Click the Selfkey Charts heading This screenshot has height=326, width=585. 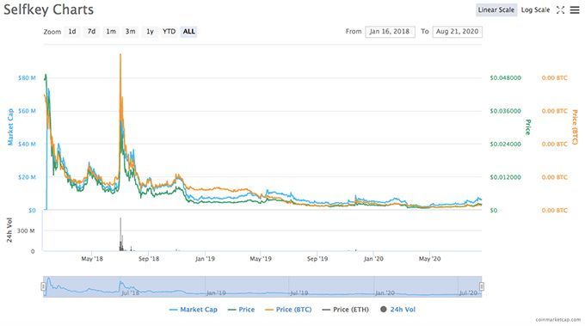pyautogui.click(x=48, y=9)
